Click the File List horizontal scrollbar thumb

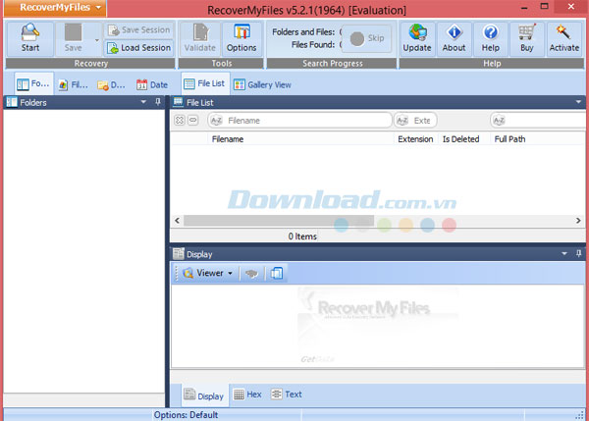coord(279,221)
